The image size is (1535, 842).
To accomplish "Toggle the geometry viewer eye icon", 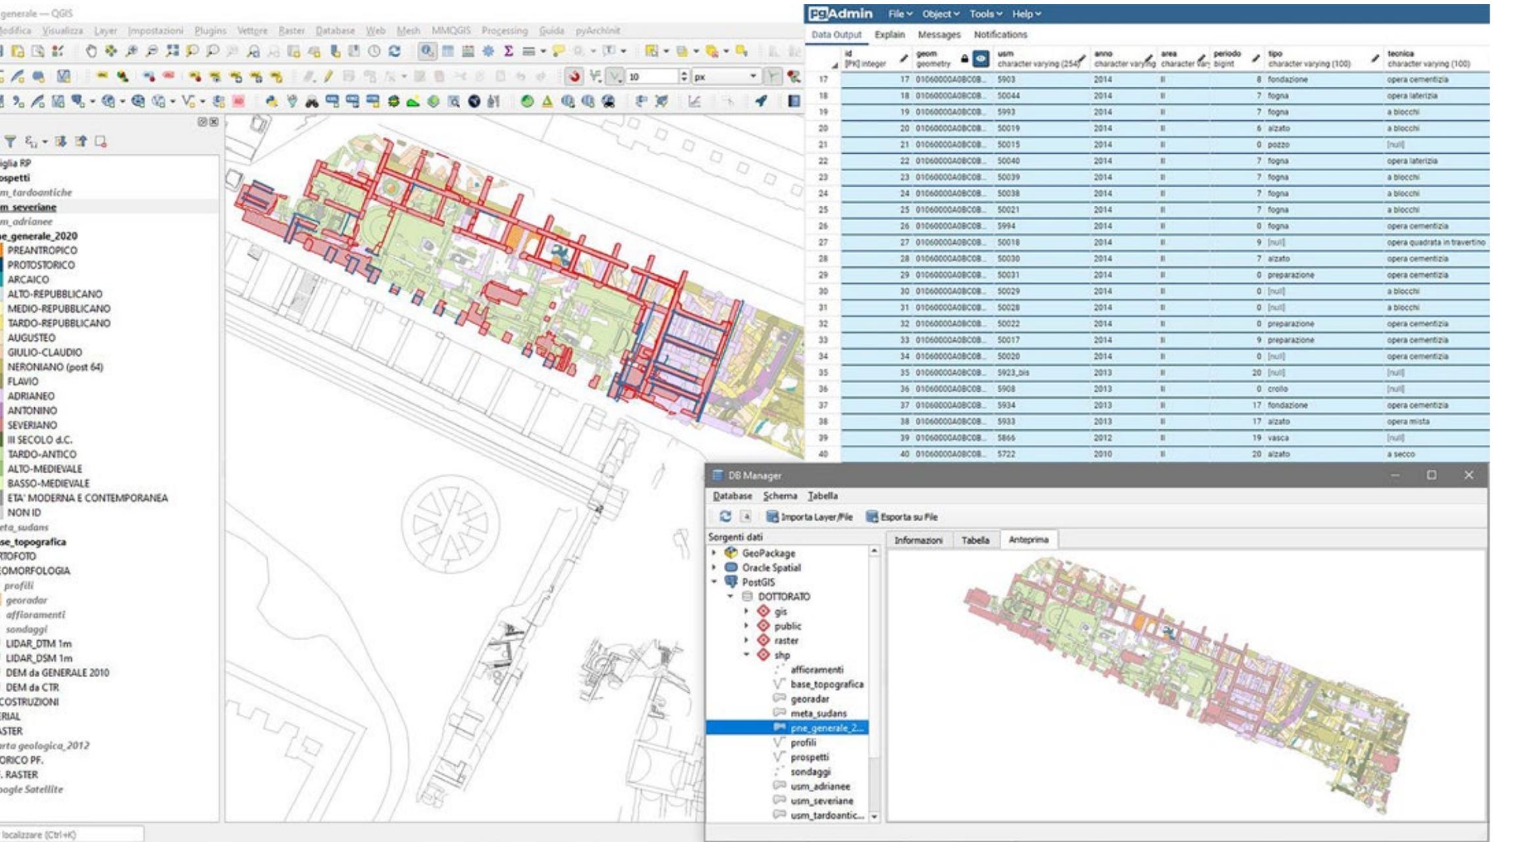I will tap(980, 59).
